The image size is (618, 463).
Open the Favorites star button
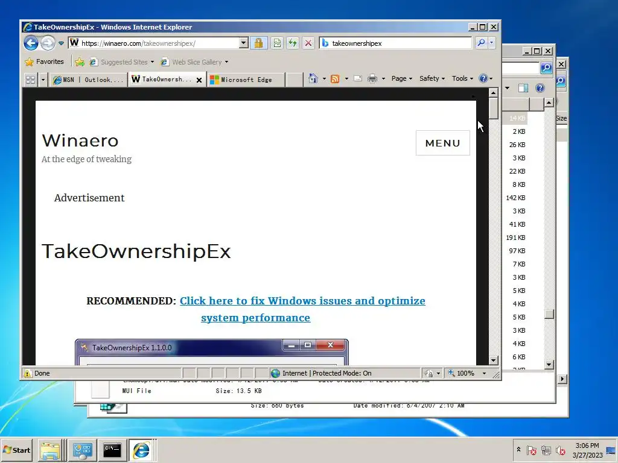(x=44, y=62)
